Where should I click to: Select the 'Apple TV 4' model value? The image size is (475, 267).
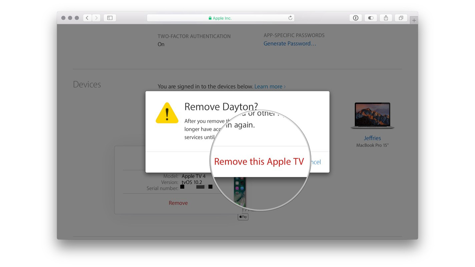click(193, 176)
